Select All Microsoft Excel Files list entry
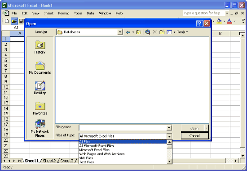 click(x=123, y=146)
